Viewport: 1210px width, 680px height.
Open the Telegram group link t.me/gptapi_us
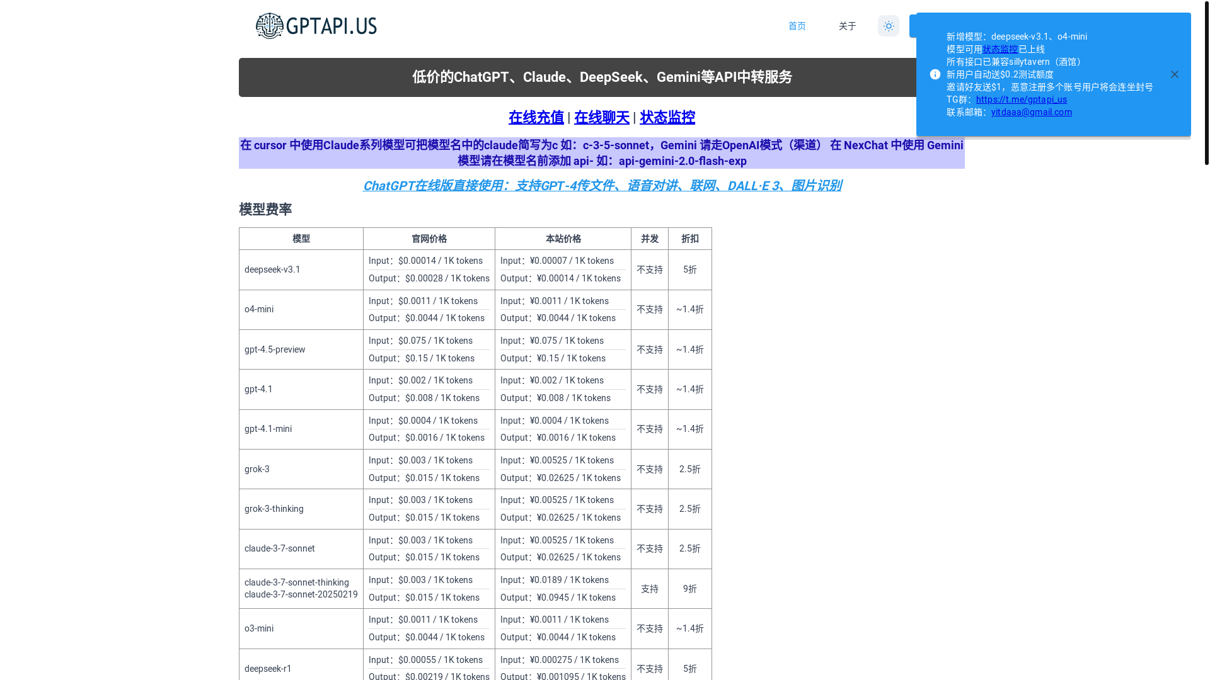coord(1021,99)
